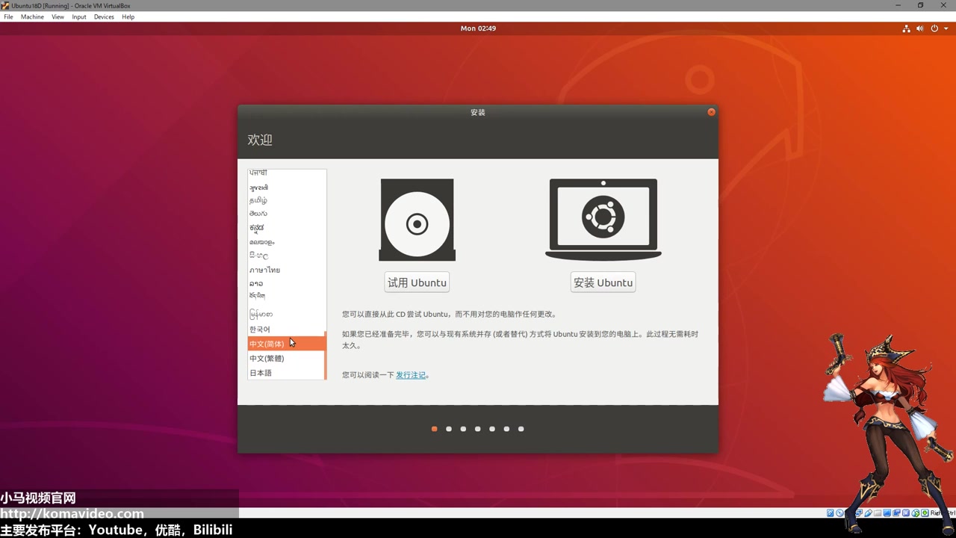The width and height of the screenshot is (956, 538).
Task: Open the 发行注记 release notes link
Action: click(410, 375)
